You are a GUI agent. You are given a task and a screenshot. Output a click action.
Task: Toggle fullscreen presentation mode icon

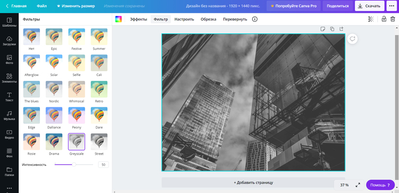358,185
